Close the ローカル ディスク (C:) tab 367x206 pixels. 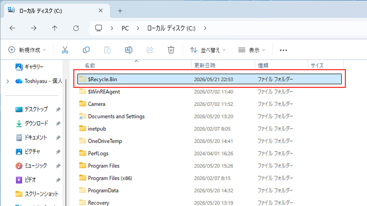(x=100, y=11)
